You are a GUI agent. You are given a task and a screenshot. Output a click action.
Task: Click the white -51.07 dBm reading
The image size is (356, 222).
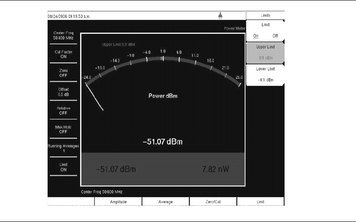click(x=163, y=142)
